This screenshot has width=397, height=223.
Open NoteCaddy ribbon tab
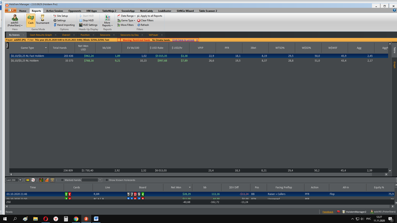click(146, 11)
